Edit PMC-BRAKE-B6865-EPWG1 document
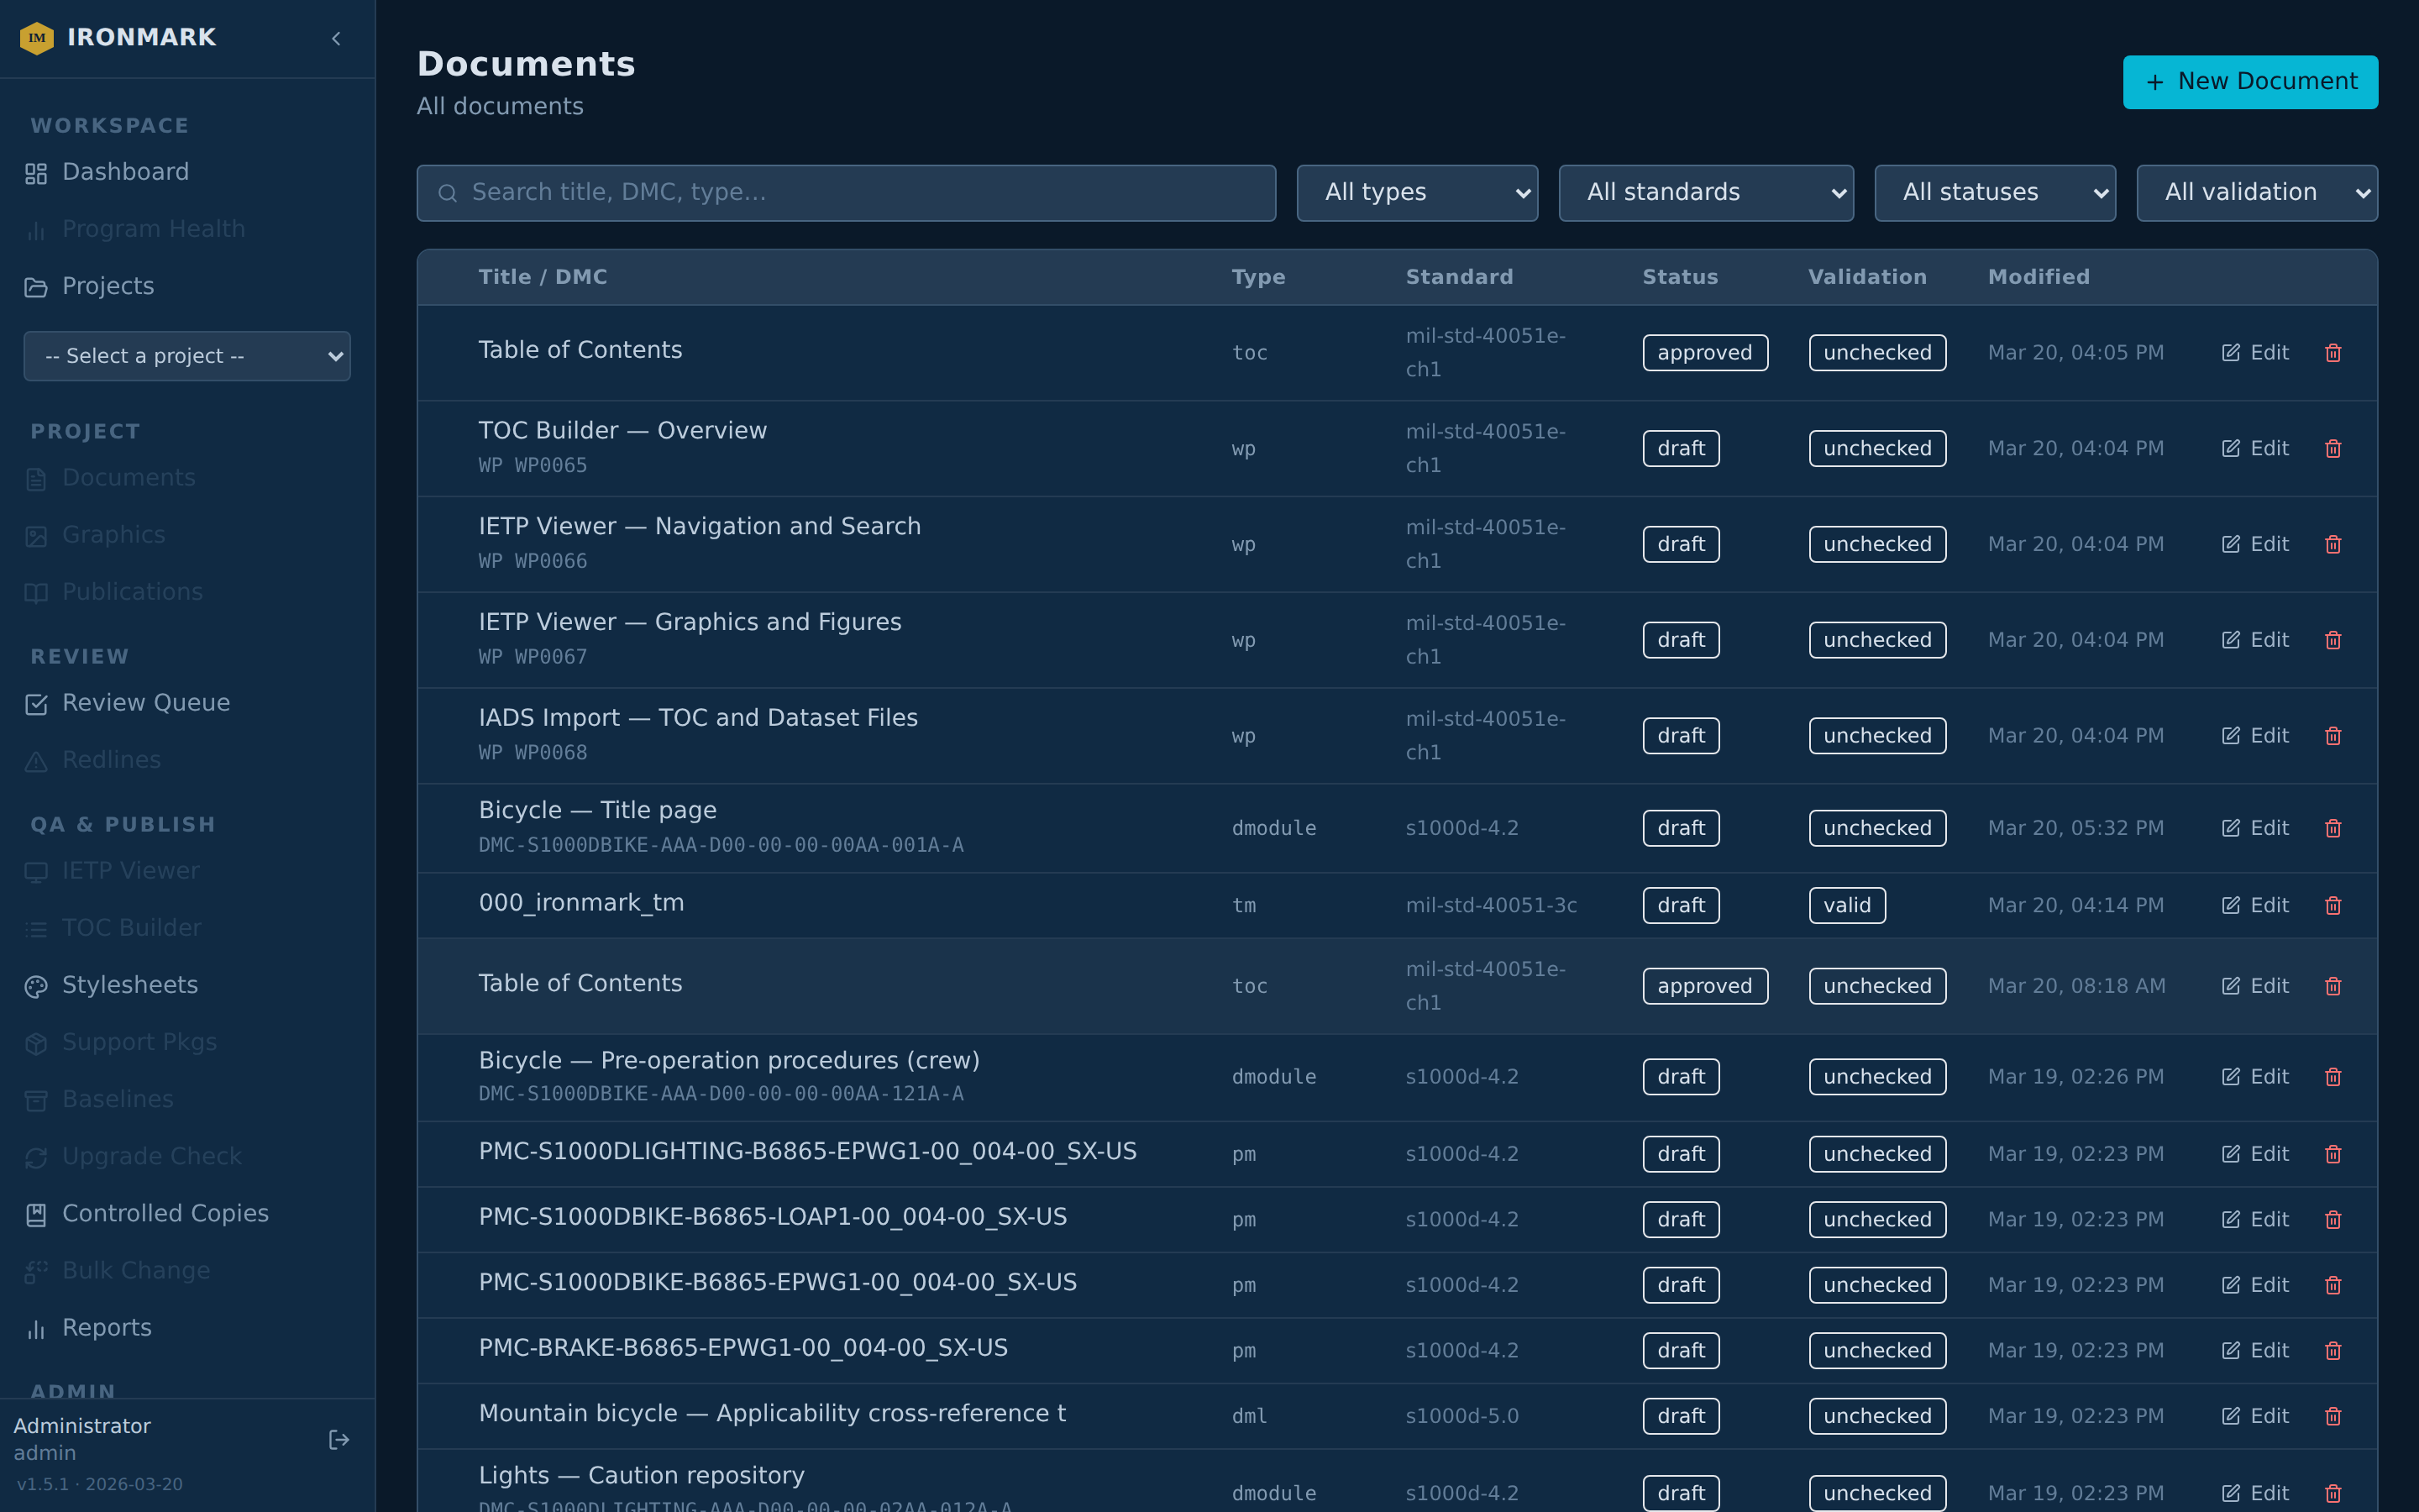2419x1512 pixels. 2255,1351
